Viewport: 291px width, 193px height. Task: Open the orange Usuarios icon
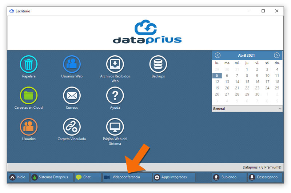(29, 127)
